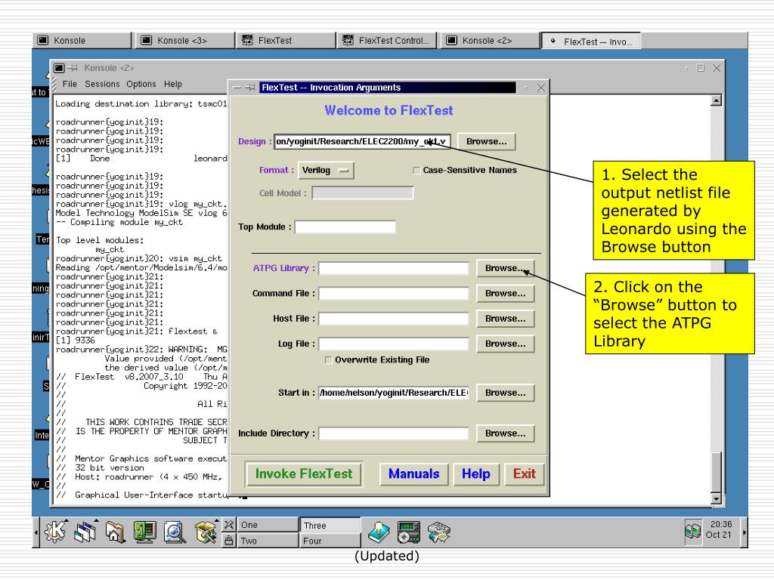Viewport: 774px width, 580px height.
Task: Click the Log File input field
Action: pos(393,344)
